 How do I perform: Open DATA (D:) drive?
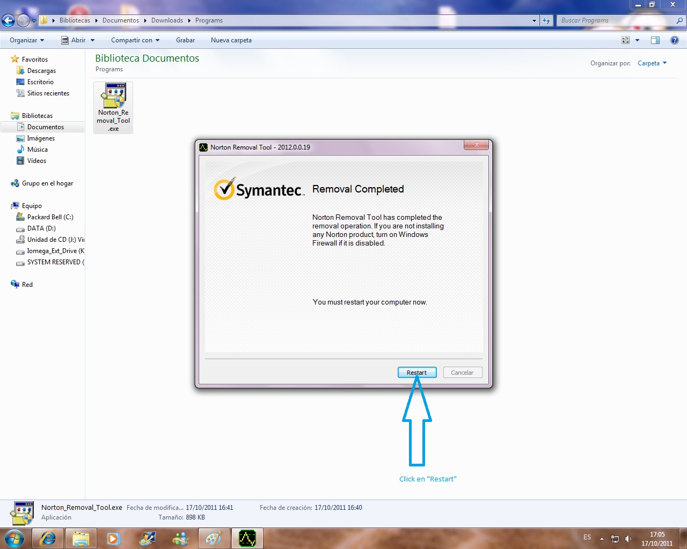click(x=41, y=228)
